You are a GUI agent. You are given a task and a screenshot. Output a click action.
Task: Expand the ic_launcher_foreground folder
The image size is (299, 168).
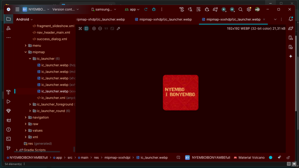coord(30,104)
